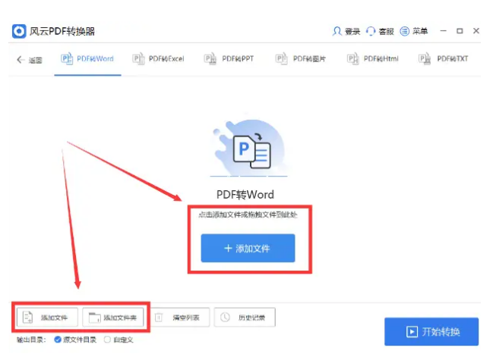Open the menu list icon

[404, 31]
